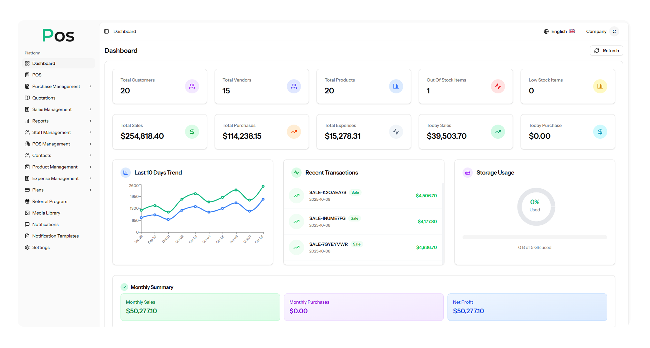Click the Company avatar letter C
The width and height of the screenshot is (650, 348).
[x=614, y=31]
